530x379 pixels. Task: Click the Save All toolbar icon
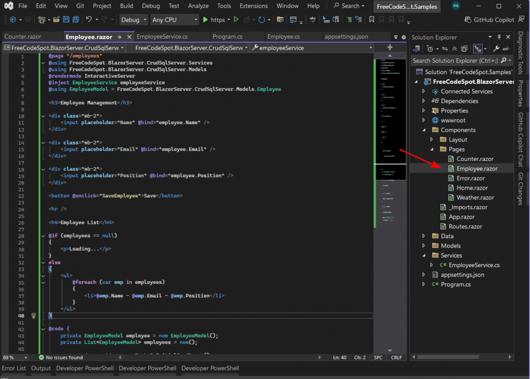[x=75, y=20]
